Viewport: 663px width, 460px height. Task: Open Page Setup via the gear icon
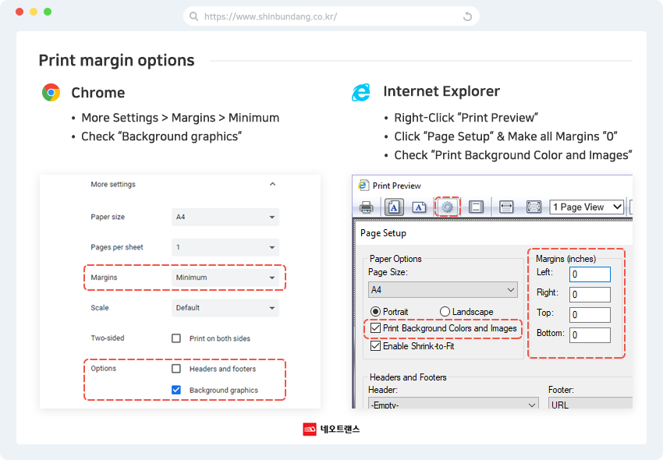pyautogui.click(x=447, y=207)
